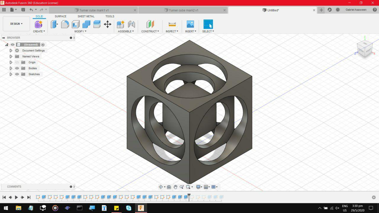Open the Turner cube mark2 v1 tab
This screenshot has height=213, width=379.
click(x=183, y=10)
